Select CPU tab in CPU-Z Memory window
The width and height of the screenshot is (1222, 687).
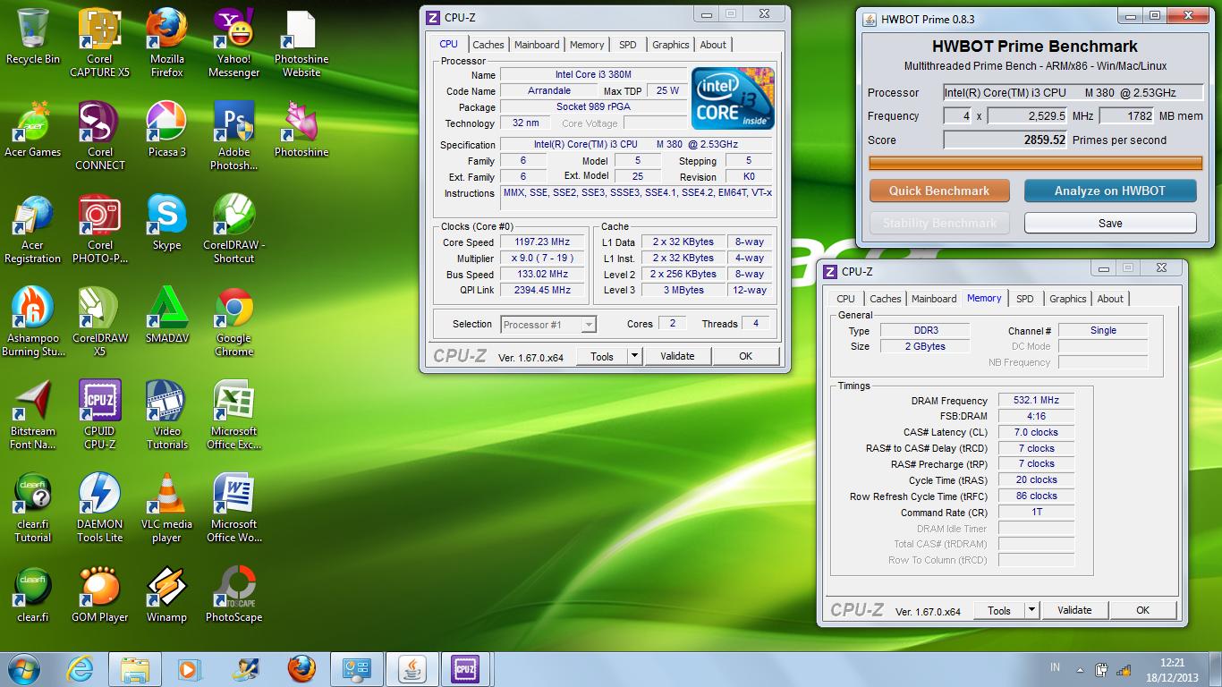pyautogui.click(x=846, y=299)
